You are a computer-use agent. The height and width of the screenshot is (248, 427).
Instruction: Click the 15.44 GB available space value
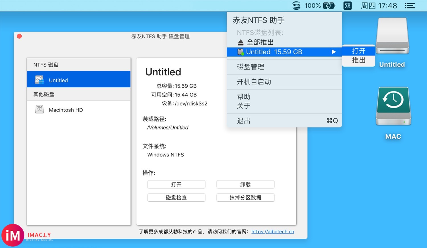coord(186,95)
